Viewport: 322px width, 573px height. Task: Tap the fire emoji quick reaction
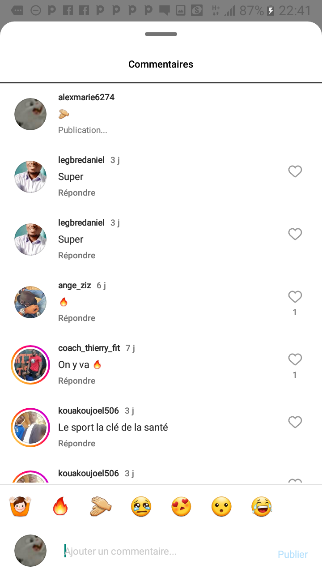click(x=61, y=507)
